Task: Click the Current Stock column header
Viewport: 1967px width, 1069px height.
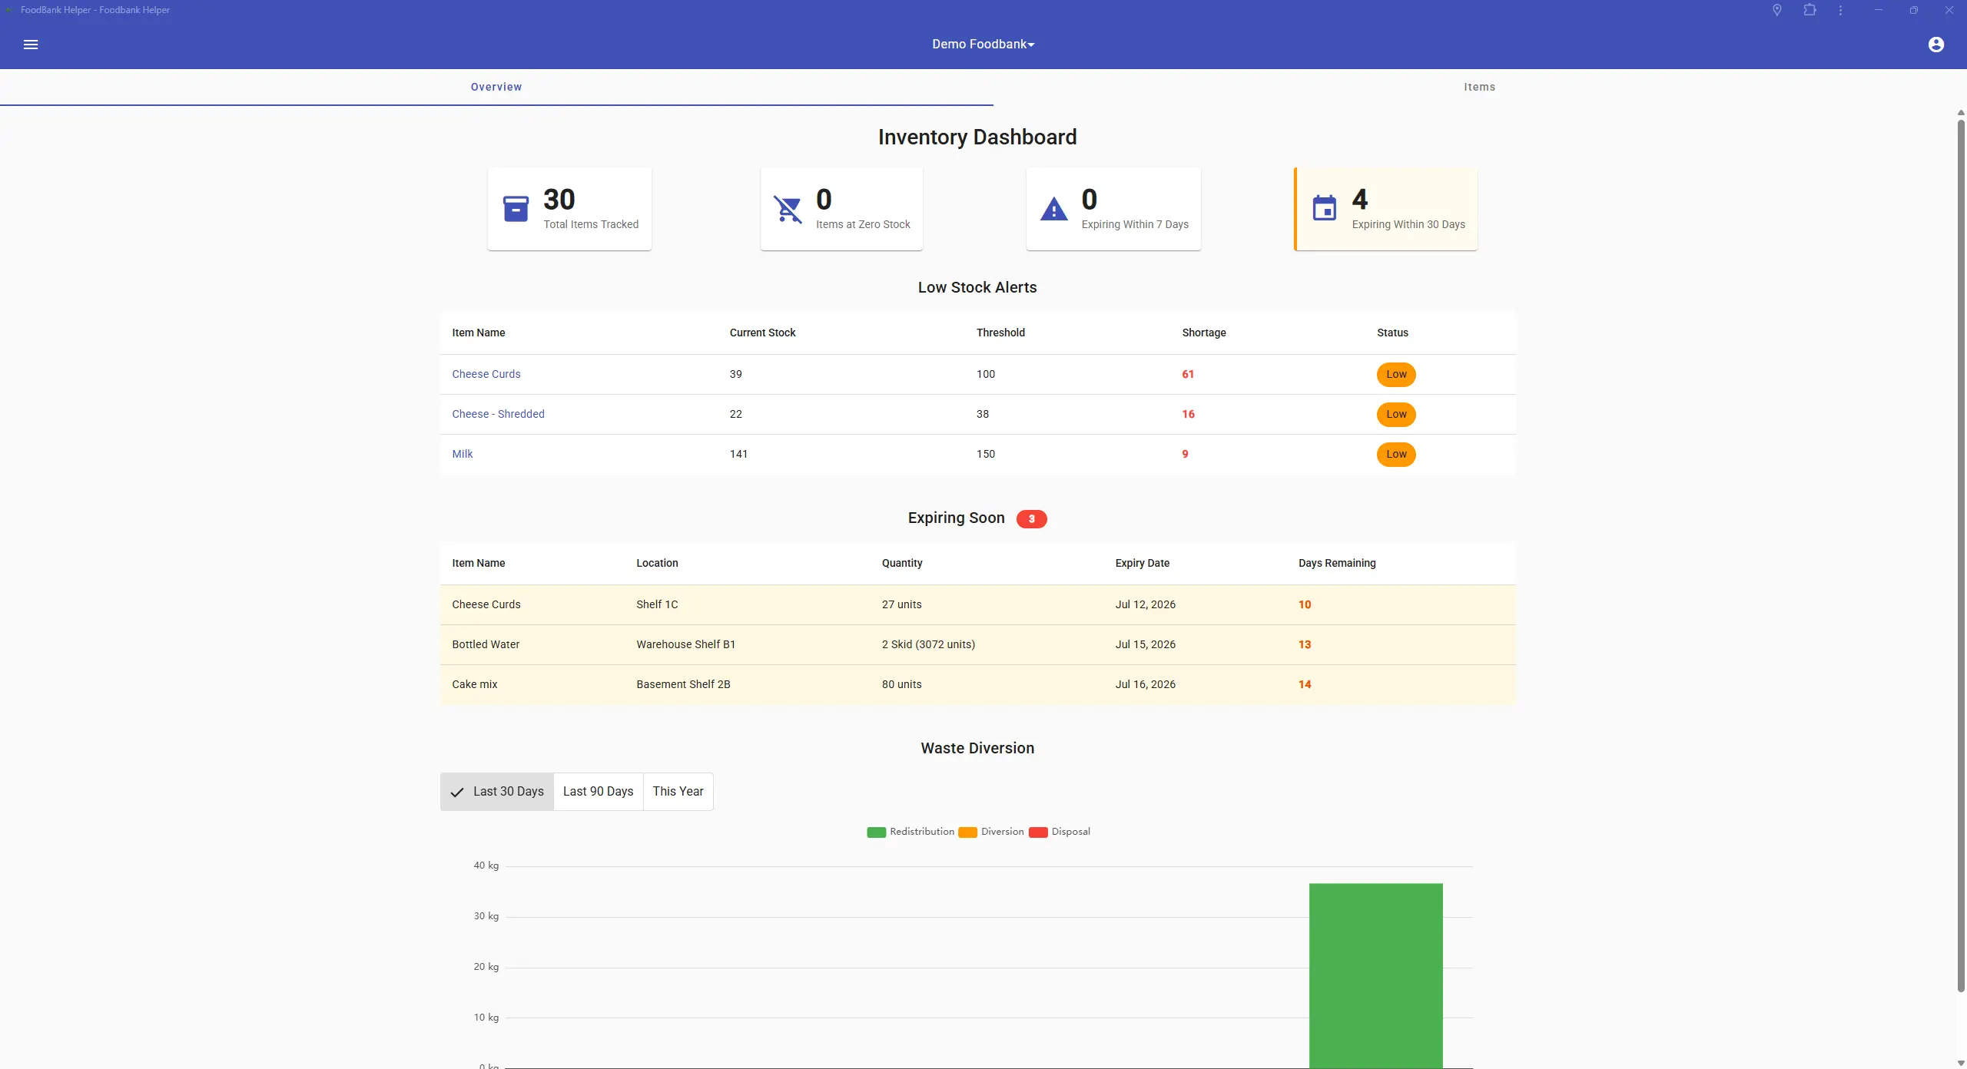Action: (762, 333)
